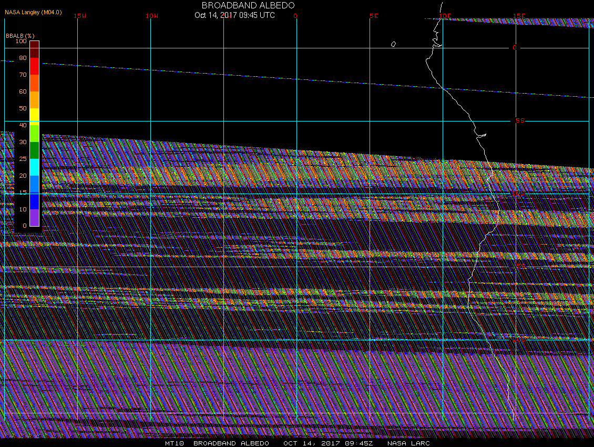
Task: Click the 100 tick on the color scale
Action: 21,41
